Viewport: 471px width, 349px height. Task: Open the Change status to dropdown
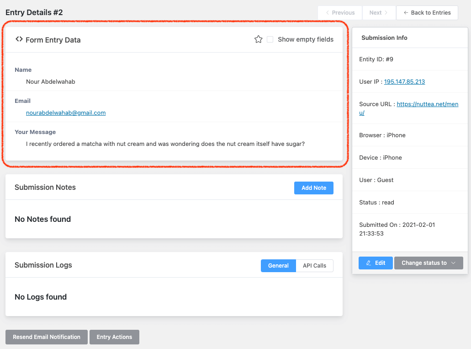coord(429,263)
